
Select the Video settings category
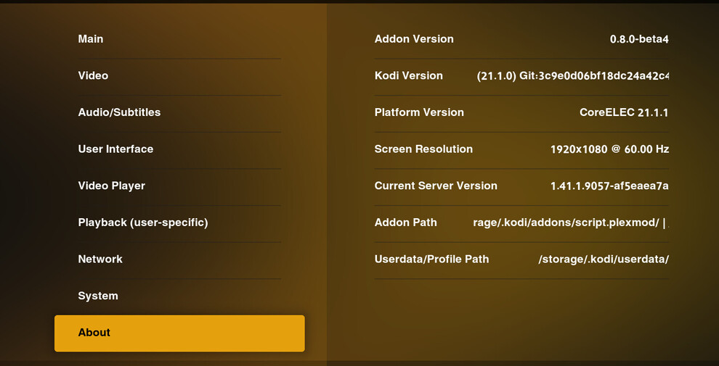(x=93, y=76)
